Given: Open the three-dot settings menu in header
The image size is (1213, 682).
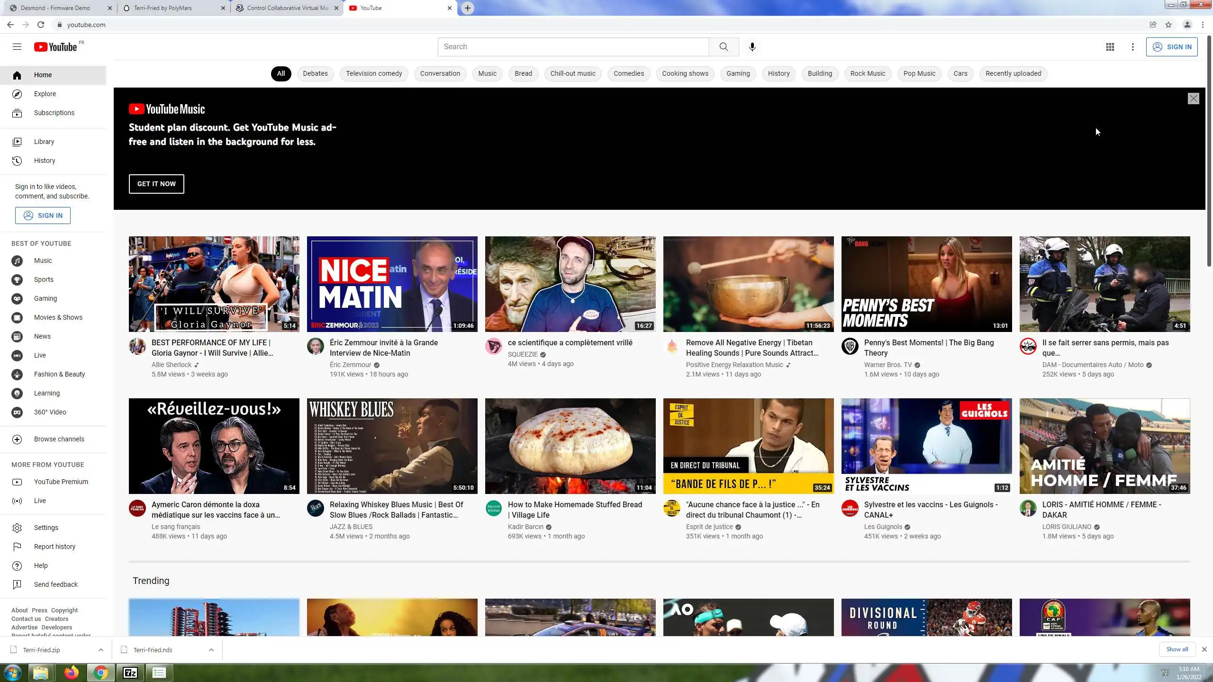Looking at the screenshot, I should (x=1133, y=46).
